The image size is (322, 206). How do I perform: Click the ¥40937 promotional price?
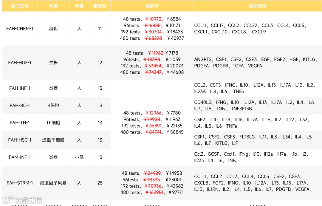click(x=176, y=38)
